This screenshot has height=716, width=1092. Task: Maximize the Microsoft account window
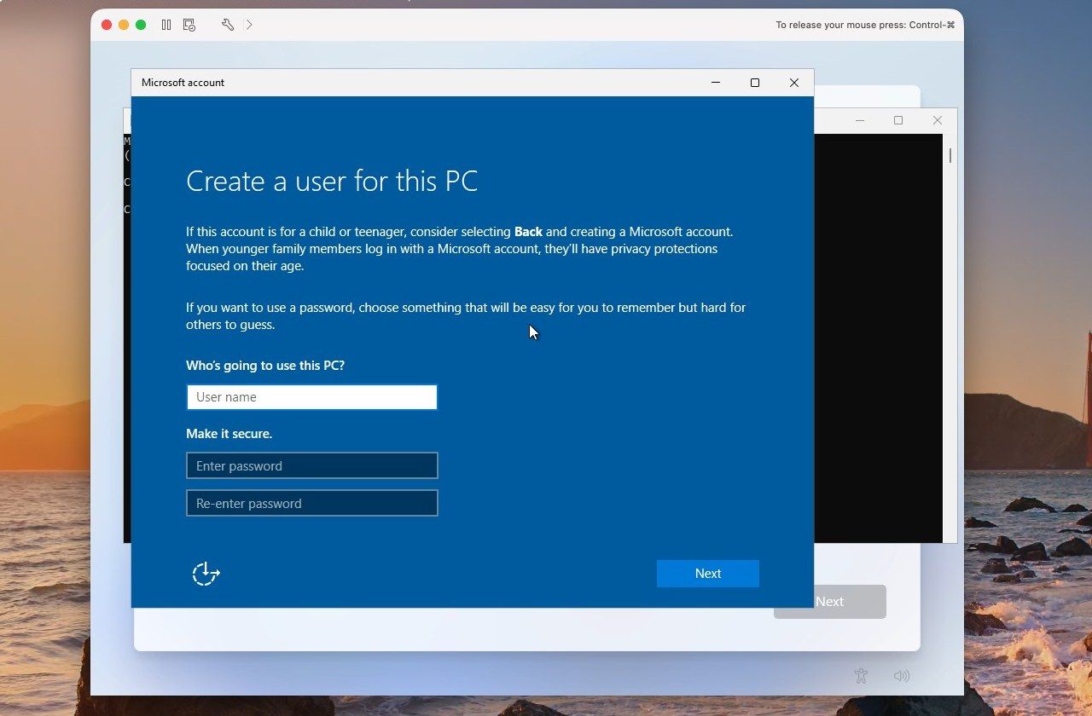pos(755,83)
